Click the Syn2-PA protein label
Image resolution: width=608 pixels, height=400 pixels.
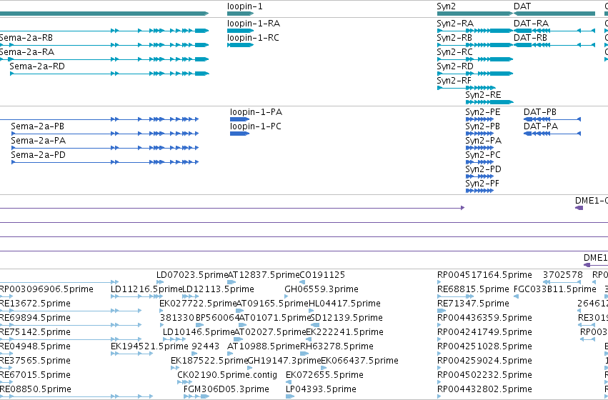[x=484, y=141]
